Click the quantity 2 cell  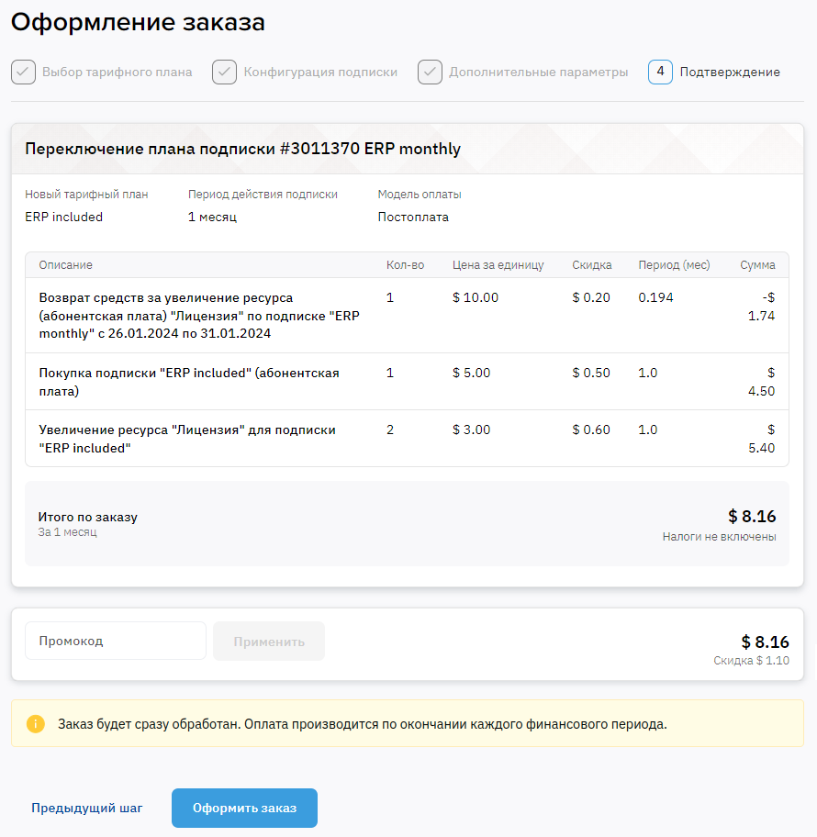(x=390, y=430)
